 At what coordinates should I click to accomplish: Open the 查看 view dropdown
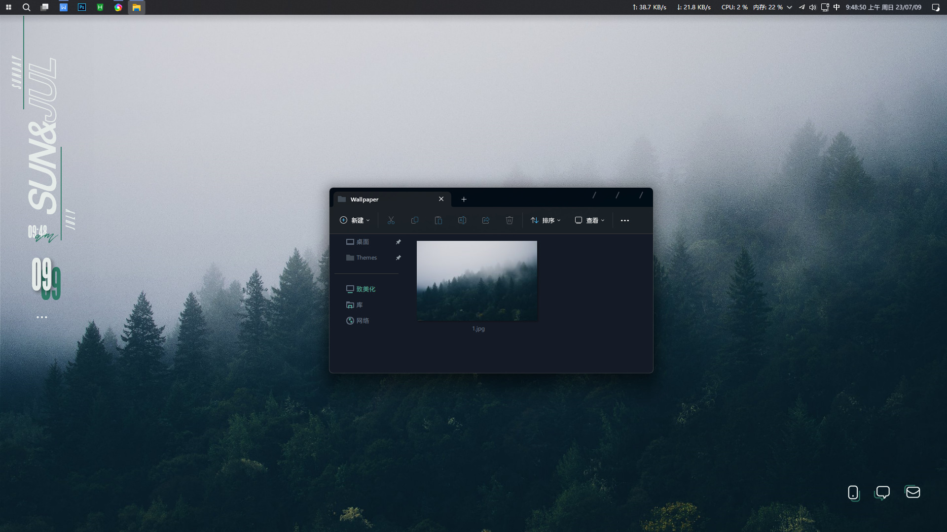(589, 220)
